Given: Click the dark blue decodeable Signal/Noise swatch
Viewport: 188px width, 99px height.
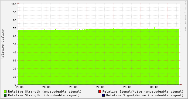Looking at the screenshot, I should [x=103, y=95].
